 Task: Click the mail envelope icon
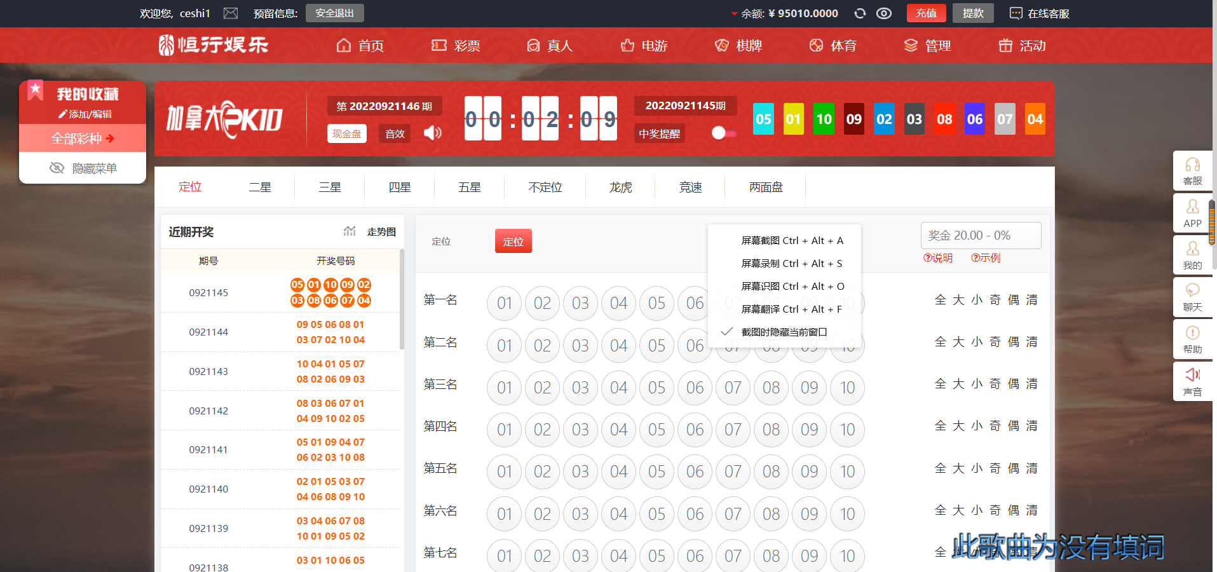[x=231, y=13]
